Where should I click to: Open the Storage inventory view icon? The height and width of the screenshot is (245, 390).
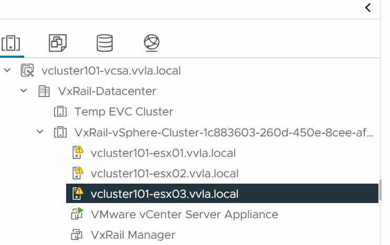(104, 42)
